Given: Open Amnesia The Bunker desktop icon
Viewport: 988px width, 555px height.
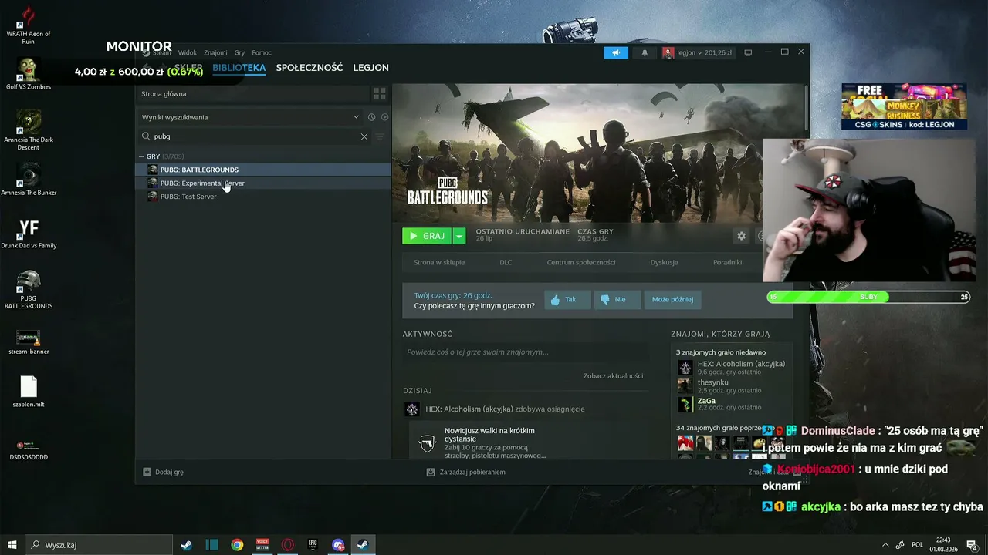Looking at the screenshot, I should pos(29,180).
